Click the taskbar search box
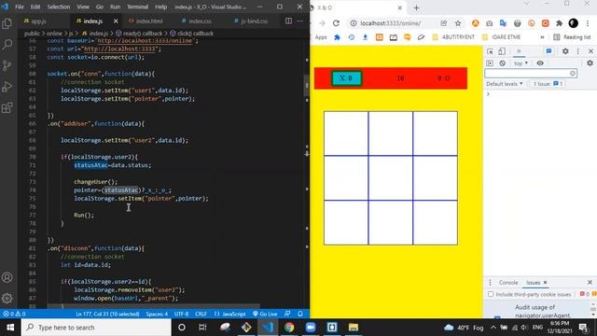 click(96, 328)
